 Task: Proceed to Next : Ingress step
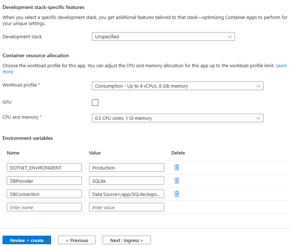pos(127,240)
